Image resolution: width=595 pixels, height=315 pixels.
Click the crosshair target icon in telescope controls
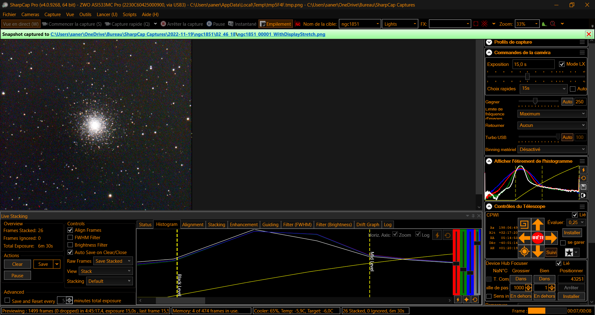pyautogui.click(x=524, y=252)
